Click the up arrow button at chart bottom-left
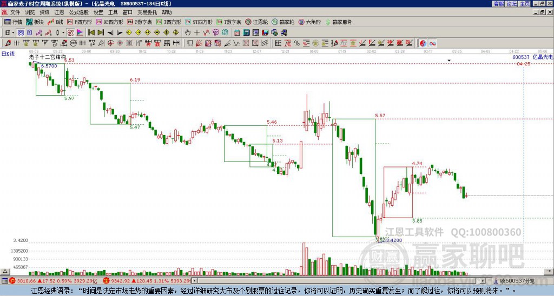 (x=5, y=271)
